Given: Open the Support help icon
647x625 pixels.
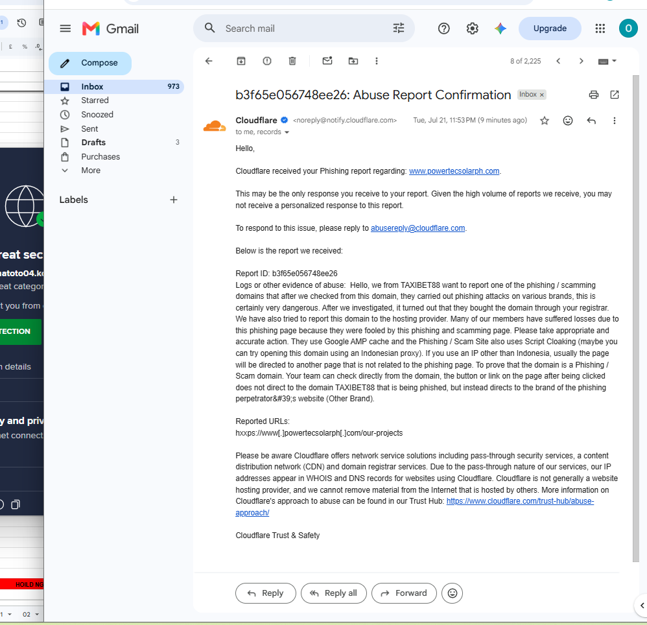Looking at the screenshot, I should click(443, 29).
